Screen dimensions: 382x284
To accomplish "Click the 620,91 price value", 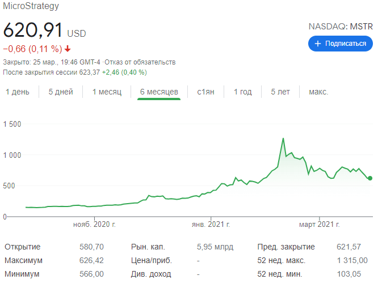I will 33,30.
